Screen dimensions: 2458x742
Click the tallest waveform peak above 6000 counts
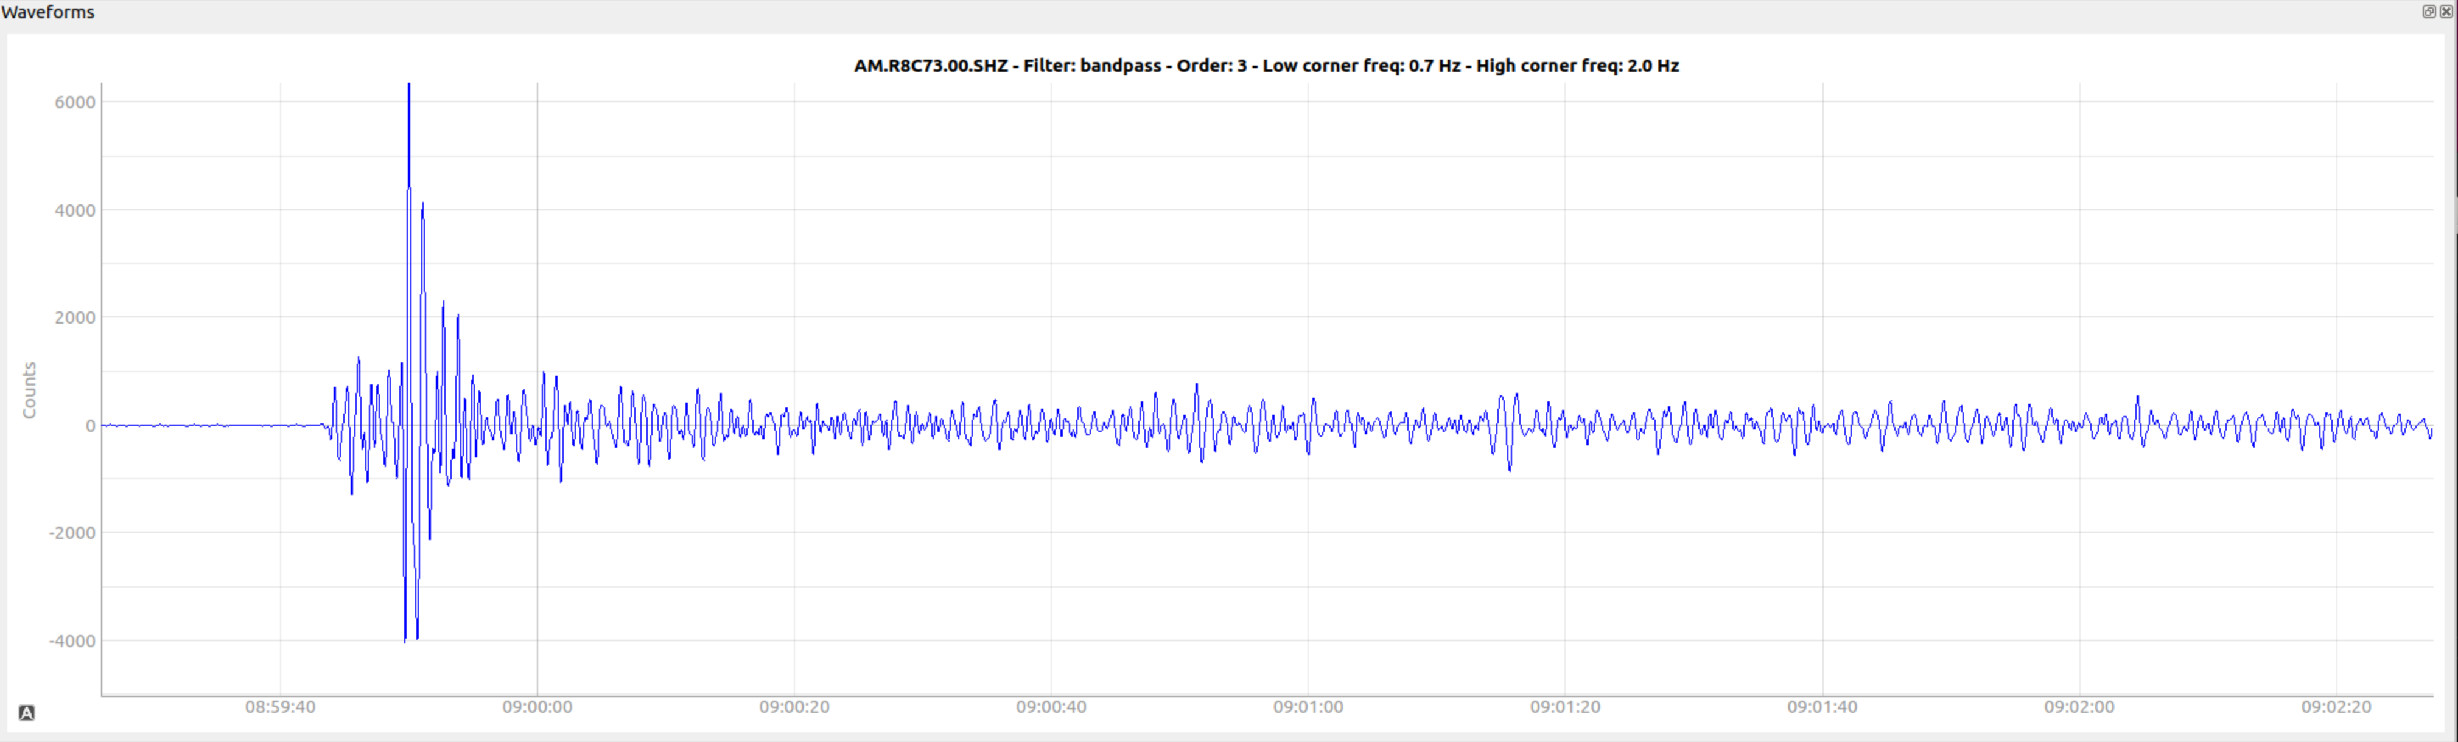[409, 88]
